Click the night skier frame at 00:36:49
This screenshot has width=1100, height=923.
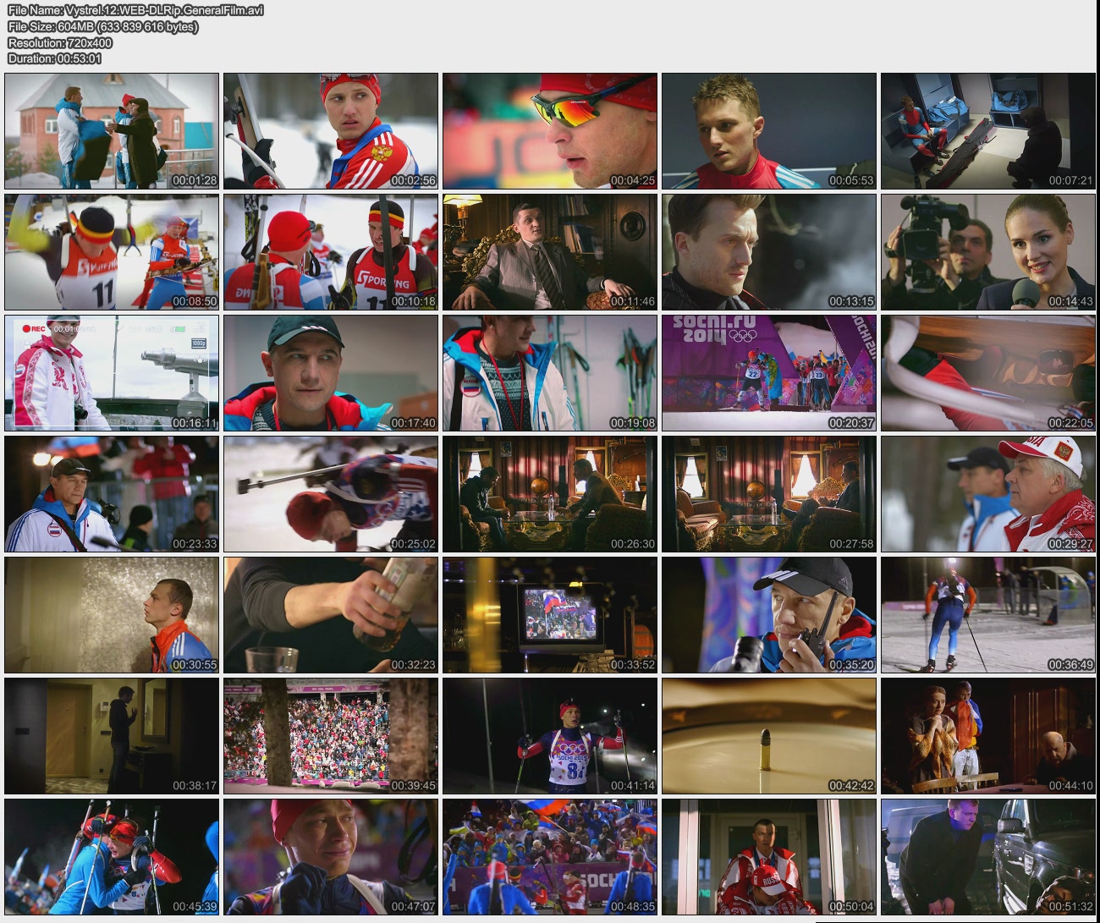point(987,615)
